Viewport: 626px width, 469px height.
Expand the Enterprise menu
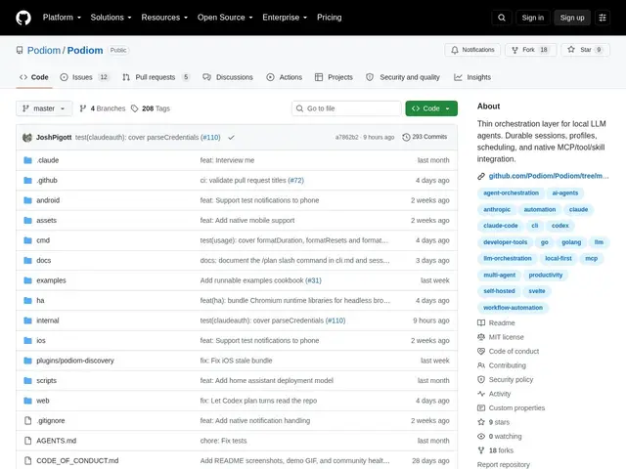285,18
